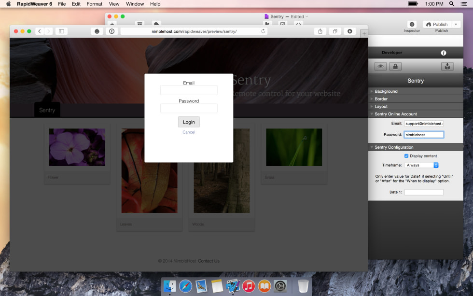Click the Safari address bar URL
Image resolution: width=473 pixels, height=296 pixels.
point(194,31)
